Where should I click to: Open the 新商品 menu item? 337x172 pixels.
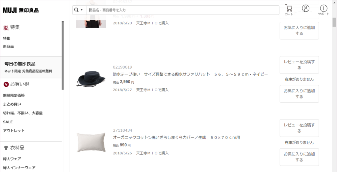coord(8,47)
